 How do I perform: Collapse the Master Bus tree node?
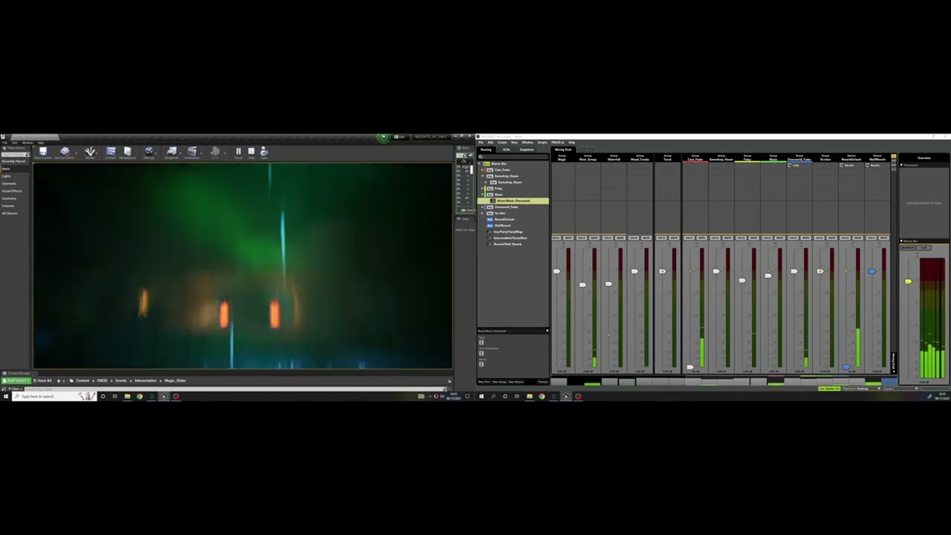[478, 163]
